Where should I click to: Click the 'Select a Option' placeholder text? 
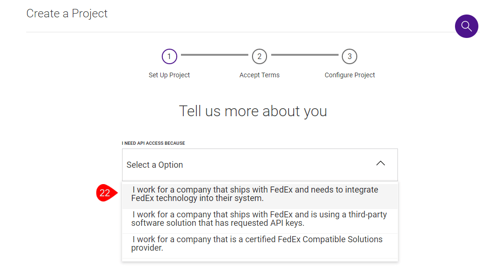tap(155, 165)
